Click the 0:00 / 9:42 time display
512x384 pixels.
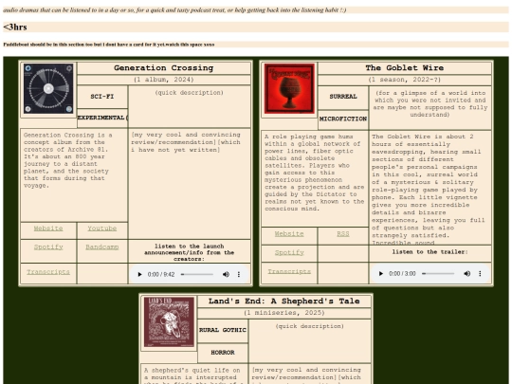point(161,274)
